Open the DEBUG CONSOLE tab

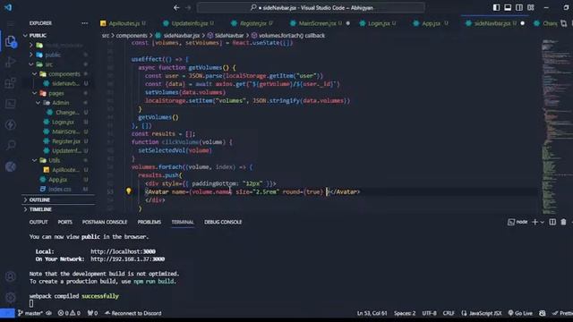coord(223,222)
